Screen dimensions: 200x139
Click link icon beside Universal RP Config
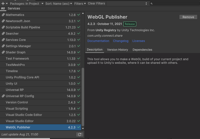click(x=3, y=96)
